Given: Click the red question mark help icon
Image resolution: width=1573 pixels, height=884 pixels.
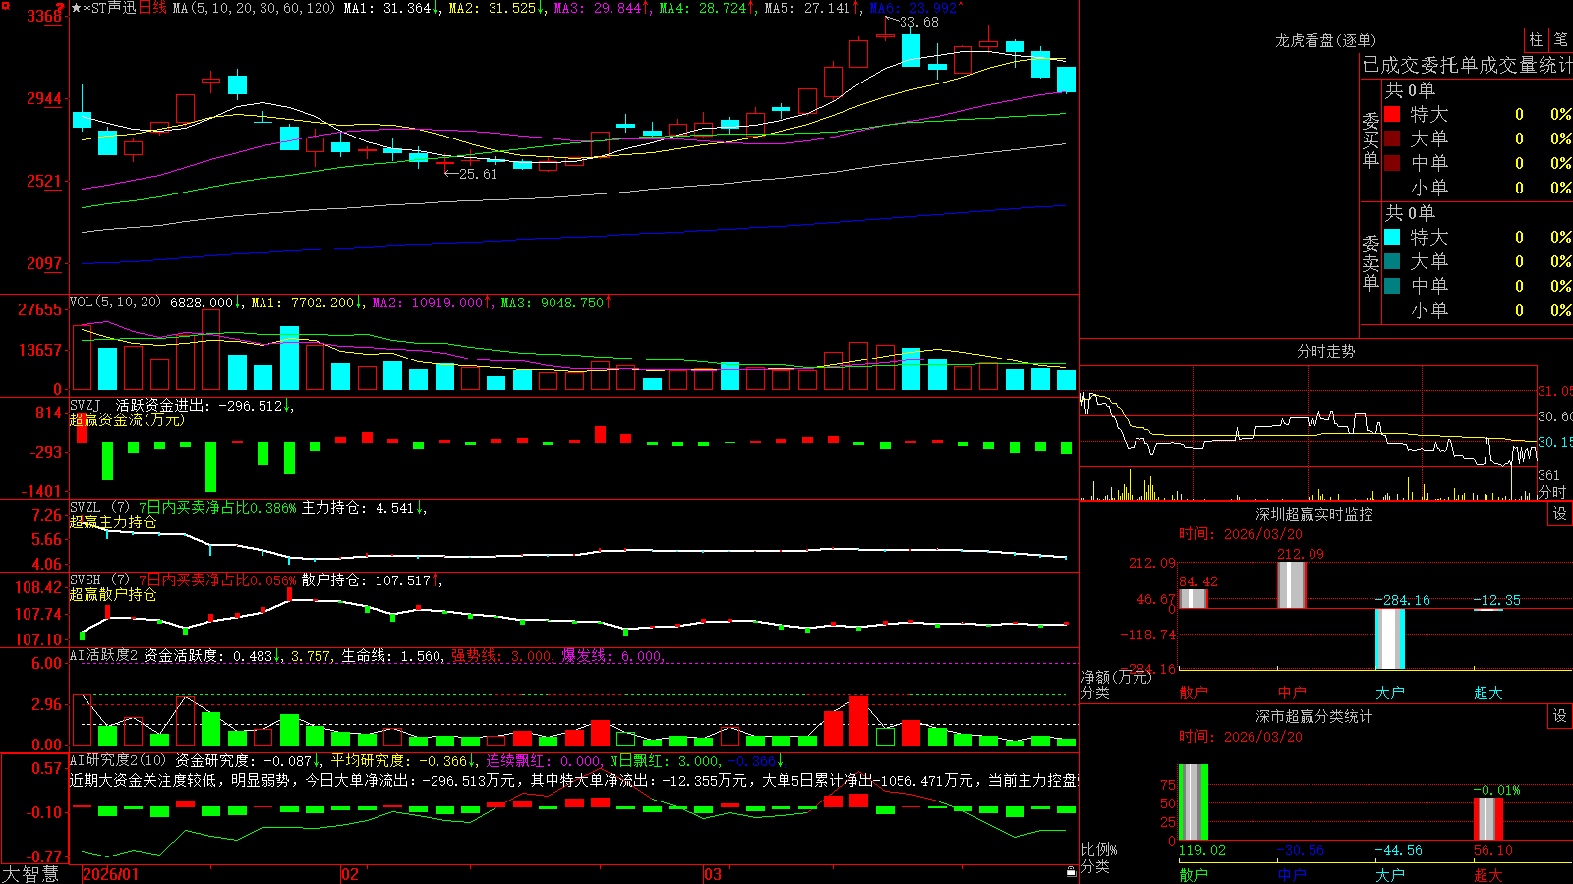Looking at the screenshot, I should (60, 7).
